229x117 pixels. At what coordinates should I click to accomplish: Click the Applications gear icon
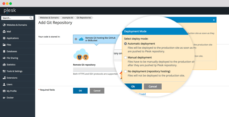[4, 38]
